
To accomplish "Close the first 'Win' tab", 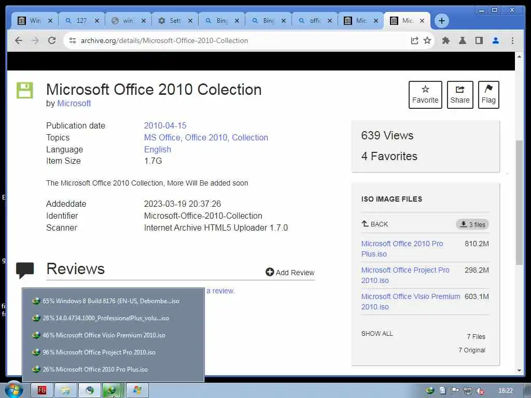I will point(50,21).
